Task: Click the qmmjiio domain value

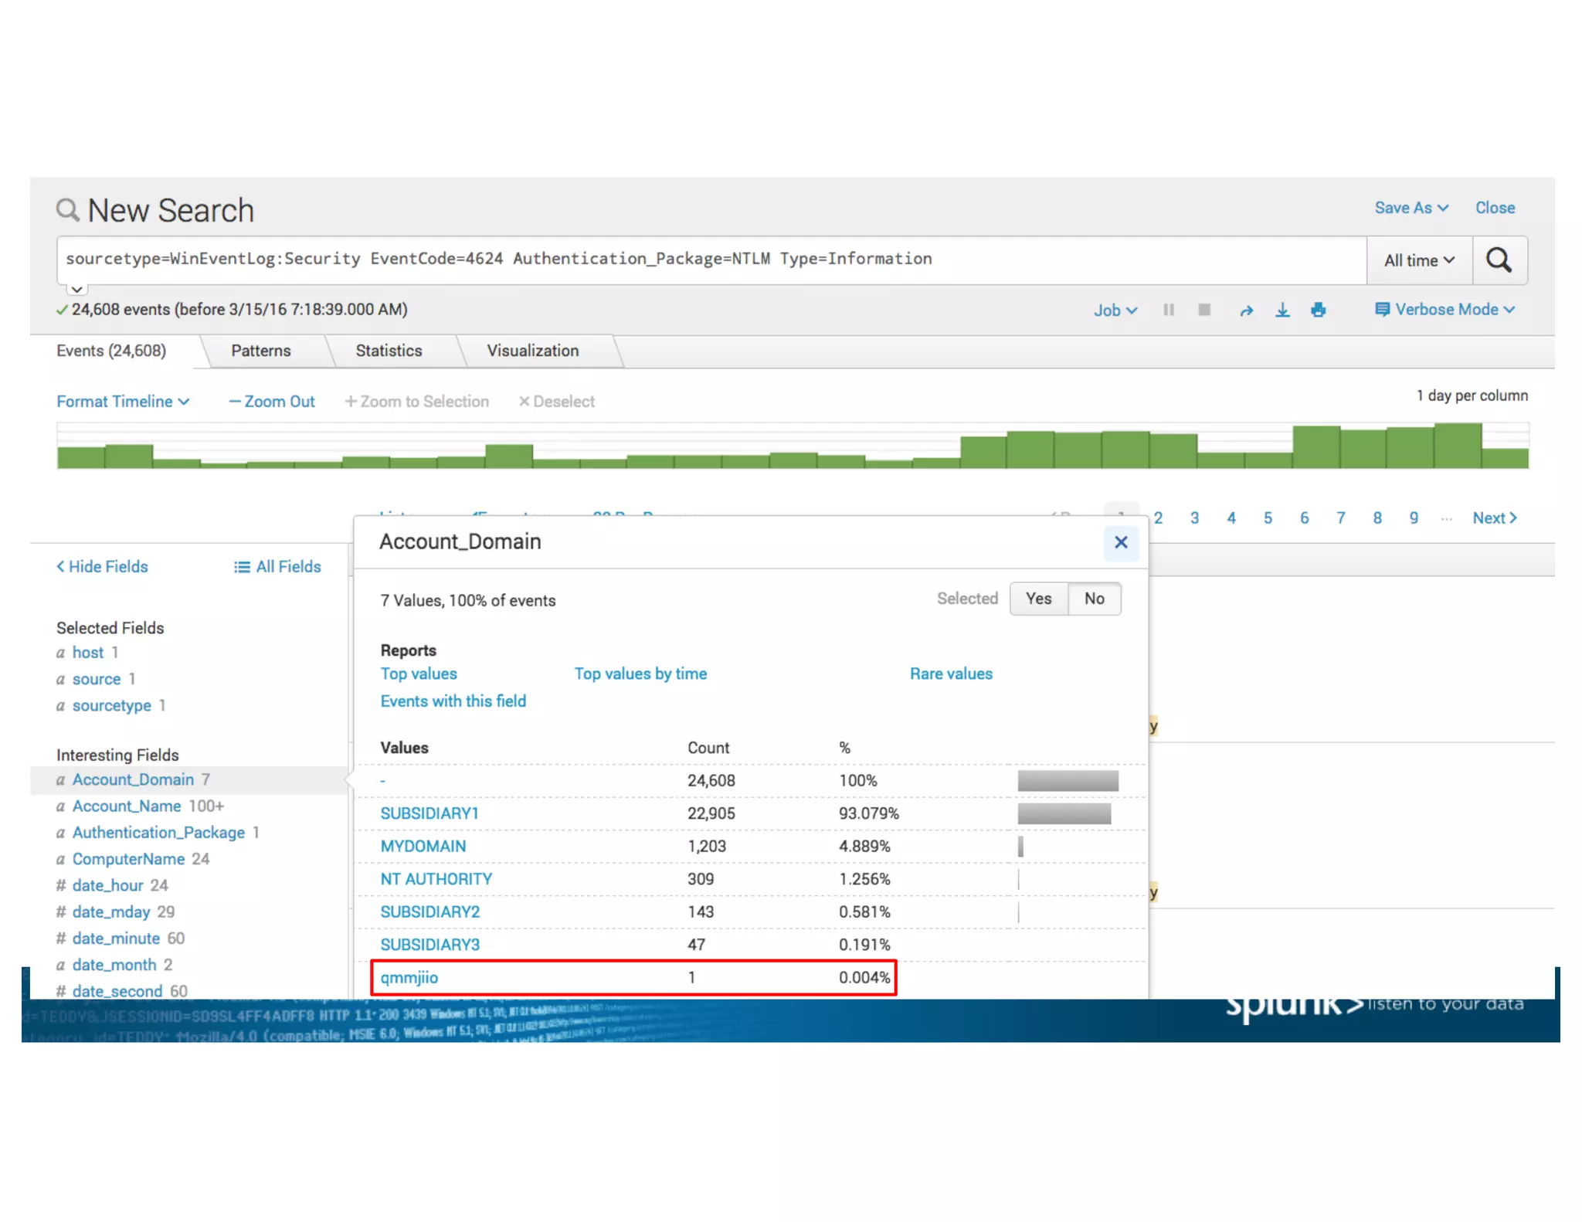Action: pos(409,977)
